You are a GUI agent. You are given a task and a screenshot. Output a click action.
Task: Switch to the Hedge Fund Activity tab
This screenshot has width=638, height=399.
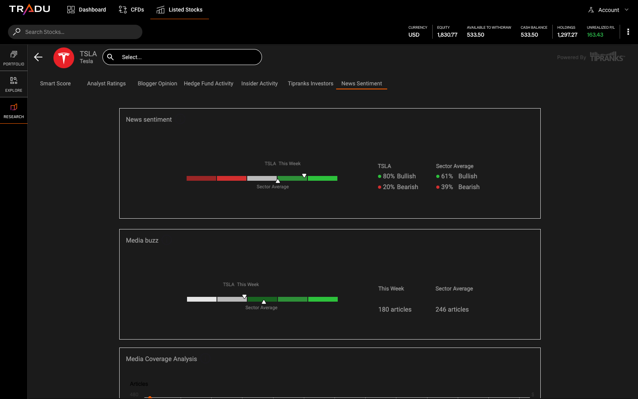click(x=209, y=83)
